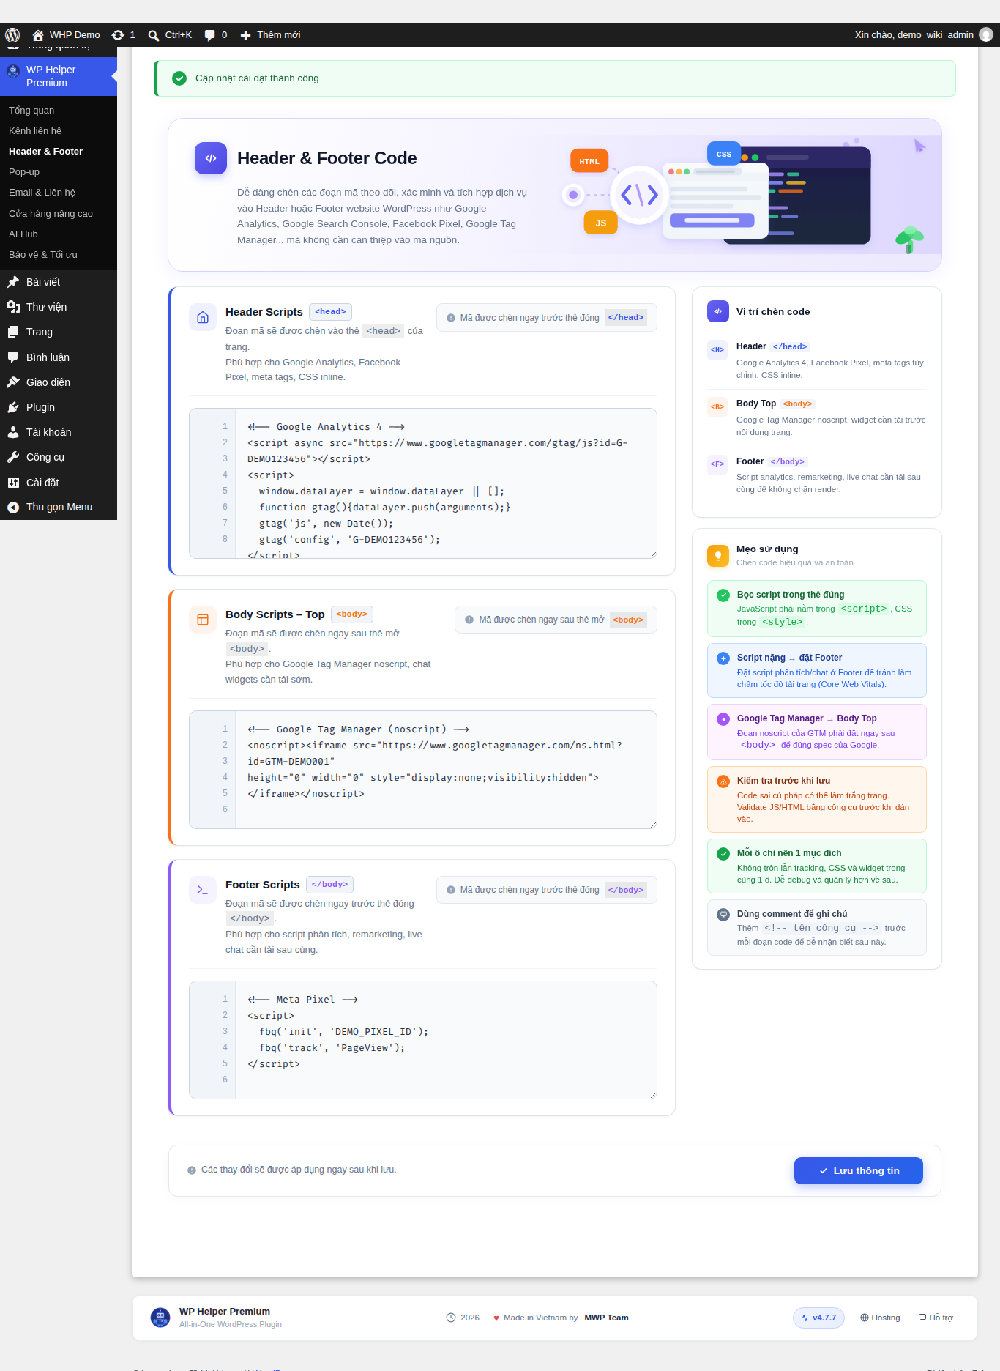Click the Header position H icon

pos(717,349)
